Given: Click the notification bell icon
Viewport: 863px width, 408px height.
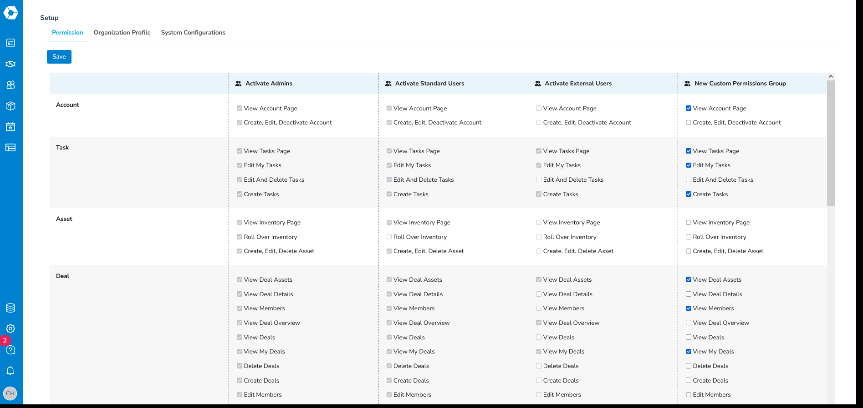Looking at the screenshot, I should tap(10, 371).
